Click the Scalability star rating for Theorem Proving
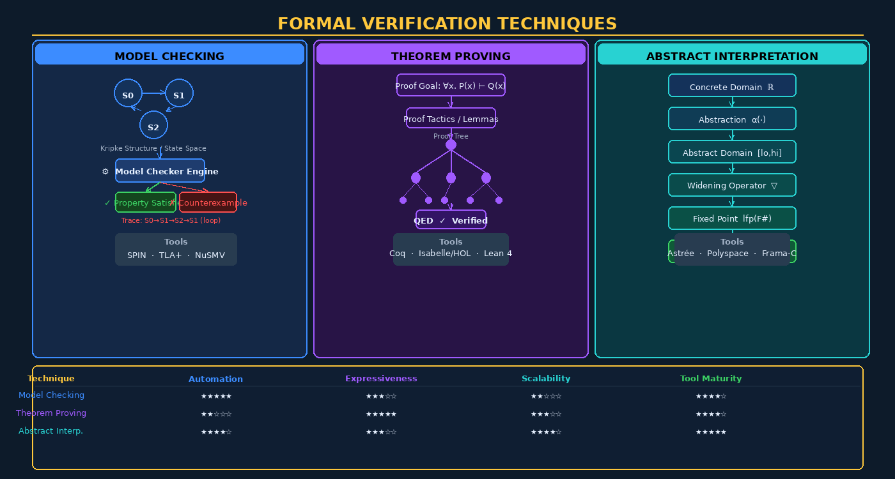Image resolution: width=895 pixels, height=479 pixels. [x=546, y=414]
